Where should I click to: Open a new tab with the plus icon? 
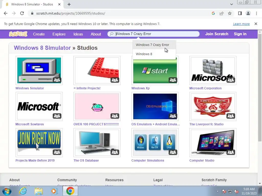[x=69, y=4]
